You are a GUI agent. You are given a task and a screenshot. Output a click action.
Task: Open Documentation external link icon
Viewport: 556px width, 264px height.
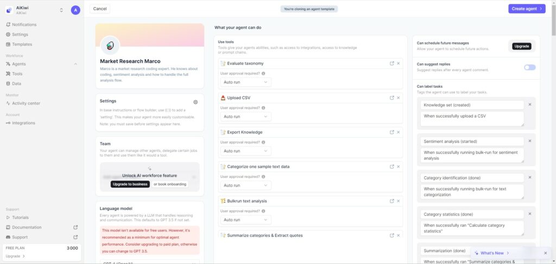click(75, 227)
